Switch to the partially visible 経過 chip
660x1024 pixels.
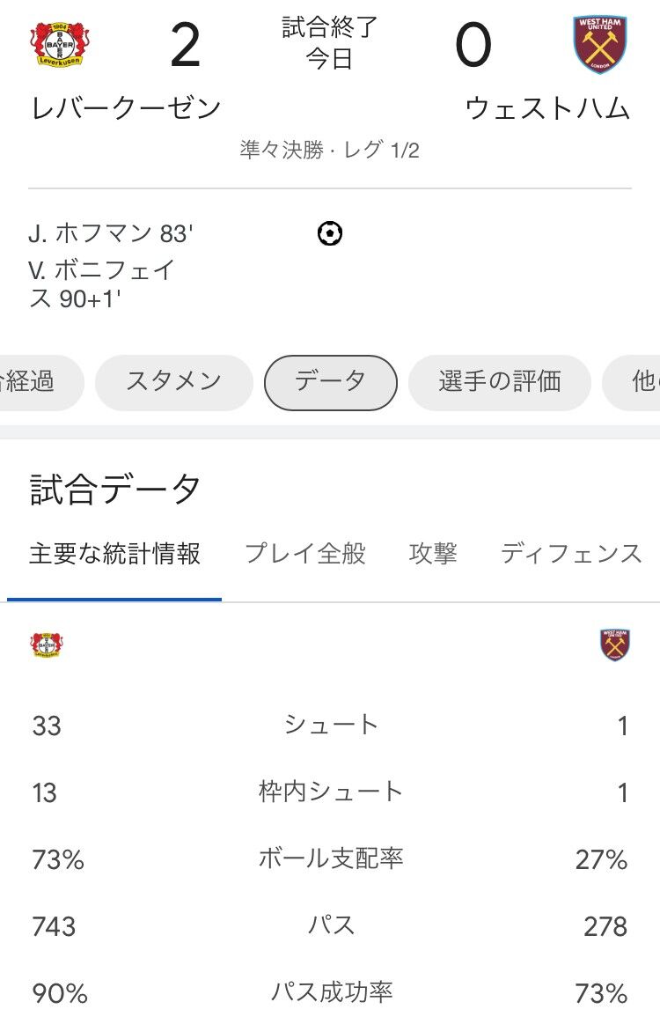tap(41, 382)
